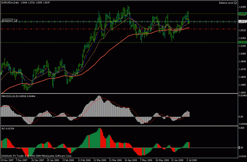
Task: Click the 1.5985 price axis label
Action: click(242, 7)
